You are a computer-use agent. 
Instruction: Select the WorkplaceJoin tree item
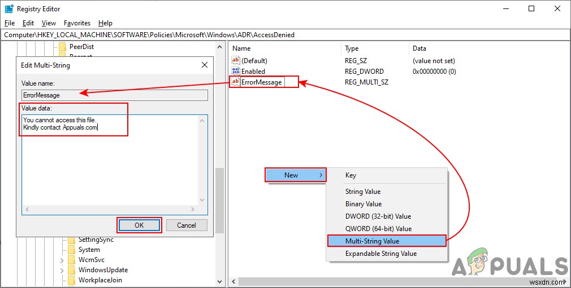[100, 280]
